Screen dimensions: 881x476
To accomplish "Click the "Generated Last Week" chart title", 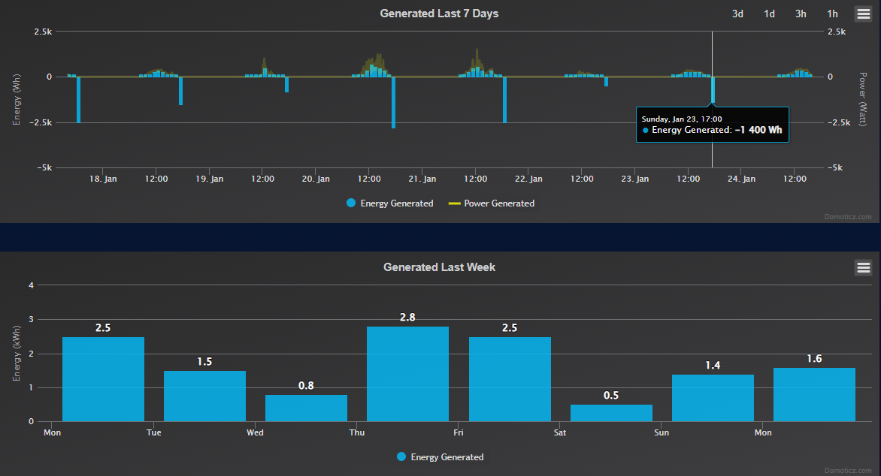I will (x=440, y=267).
